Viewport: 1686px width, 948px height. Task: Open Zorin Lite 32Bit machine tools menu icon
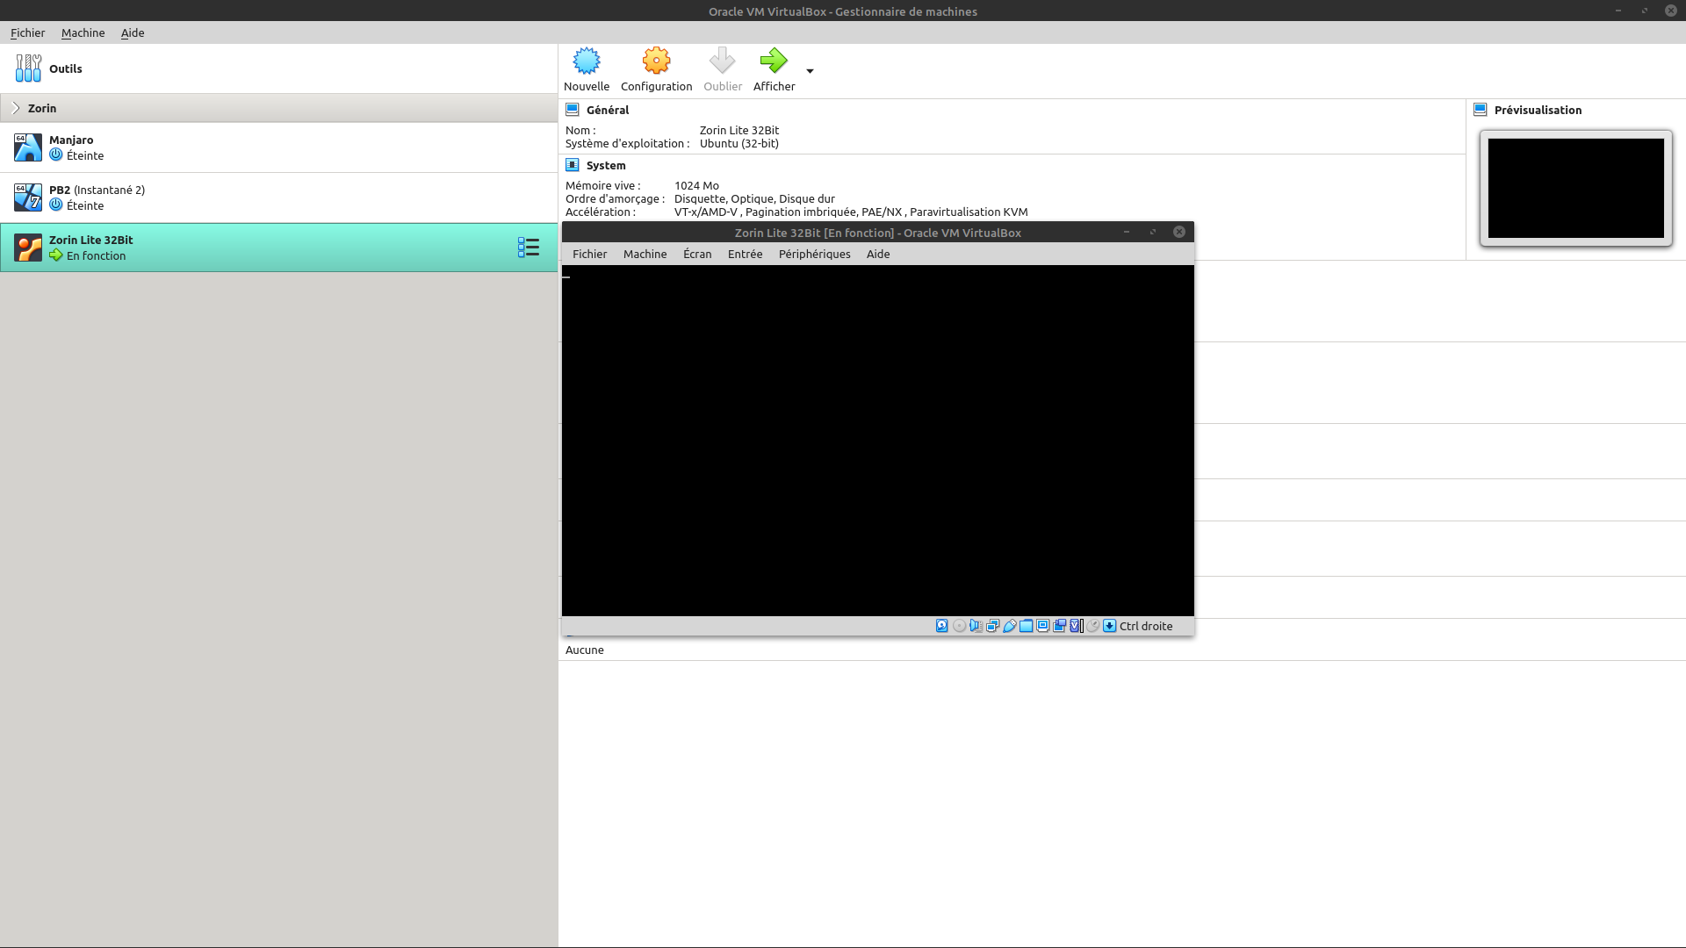[x=528, y=248]
